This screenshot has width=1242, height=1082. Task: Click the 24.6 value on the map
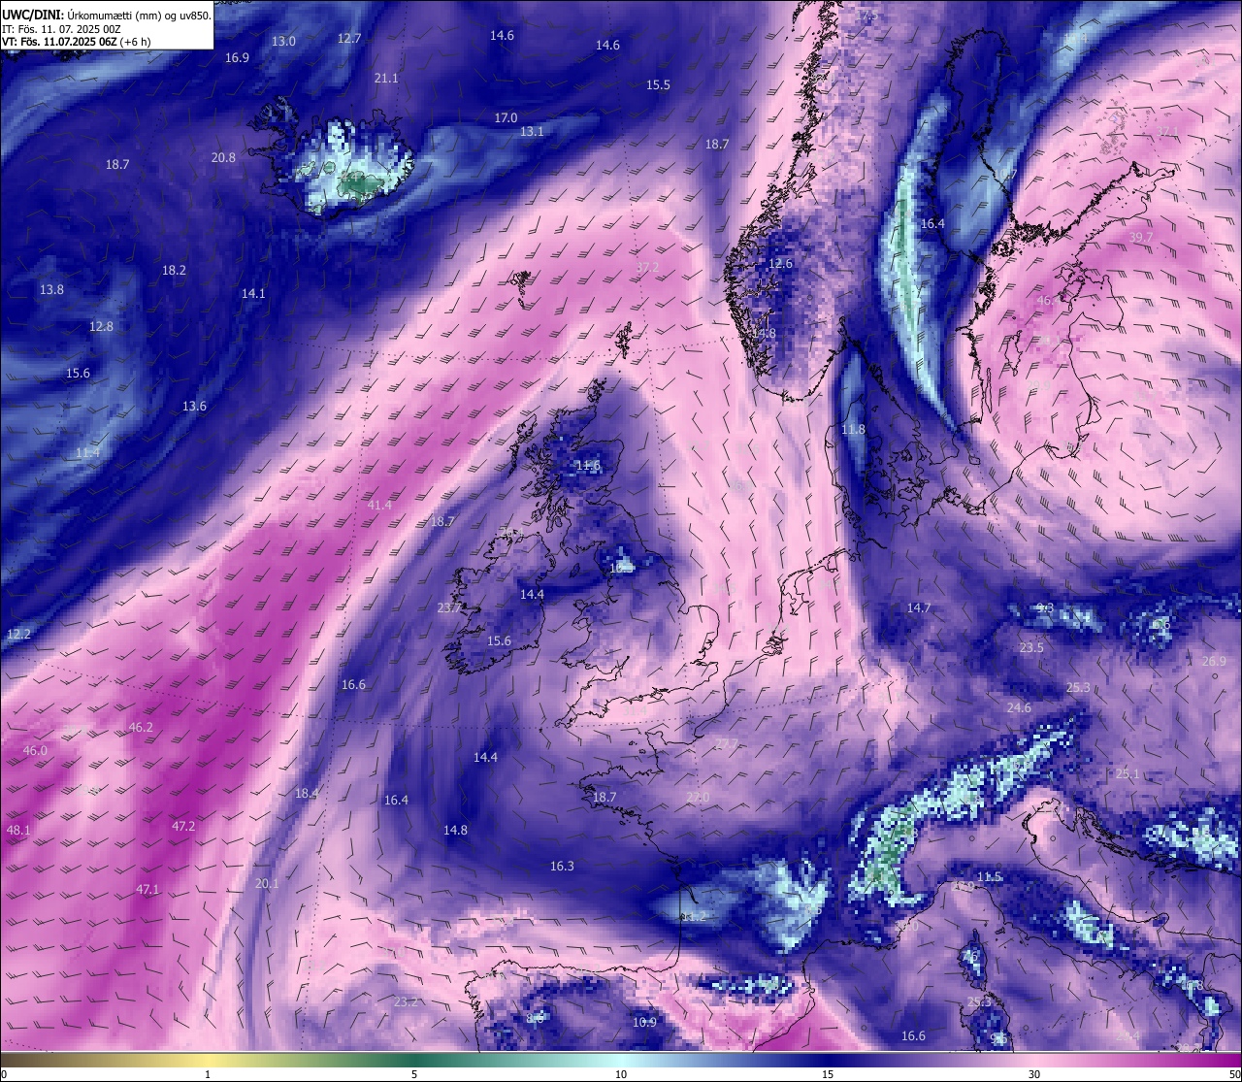pyautogui.click(x=1019, y=708)
